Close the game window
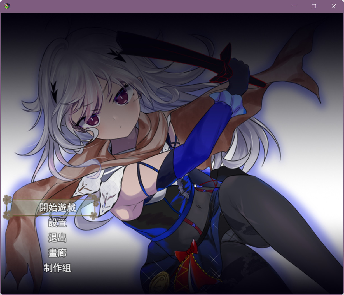344x295 pixels. [334, 6]
